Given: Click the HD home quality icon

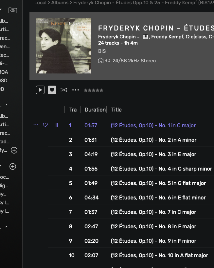Looking at the screenshot, I should coord(104,60).
